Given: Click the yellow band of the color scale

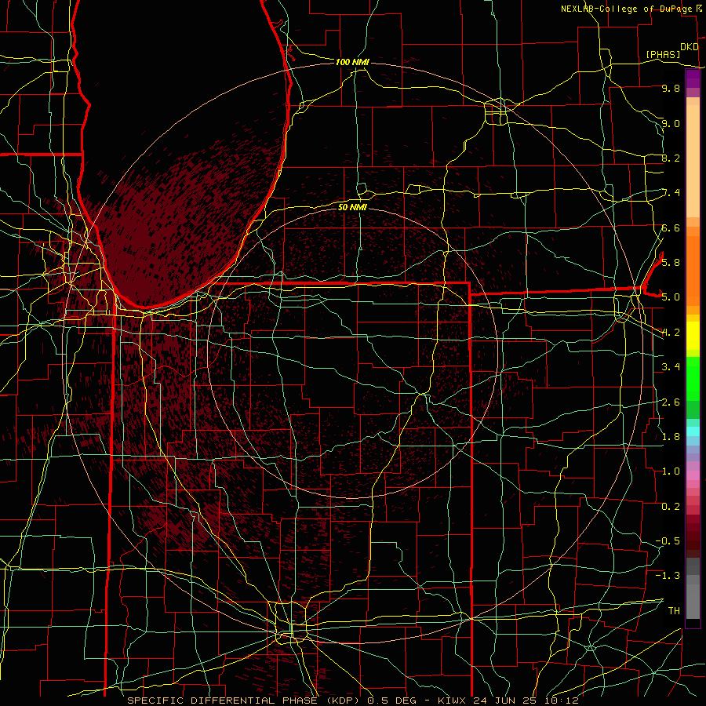Looking at the screenshot, I should (x=693, y=336).
